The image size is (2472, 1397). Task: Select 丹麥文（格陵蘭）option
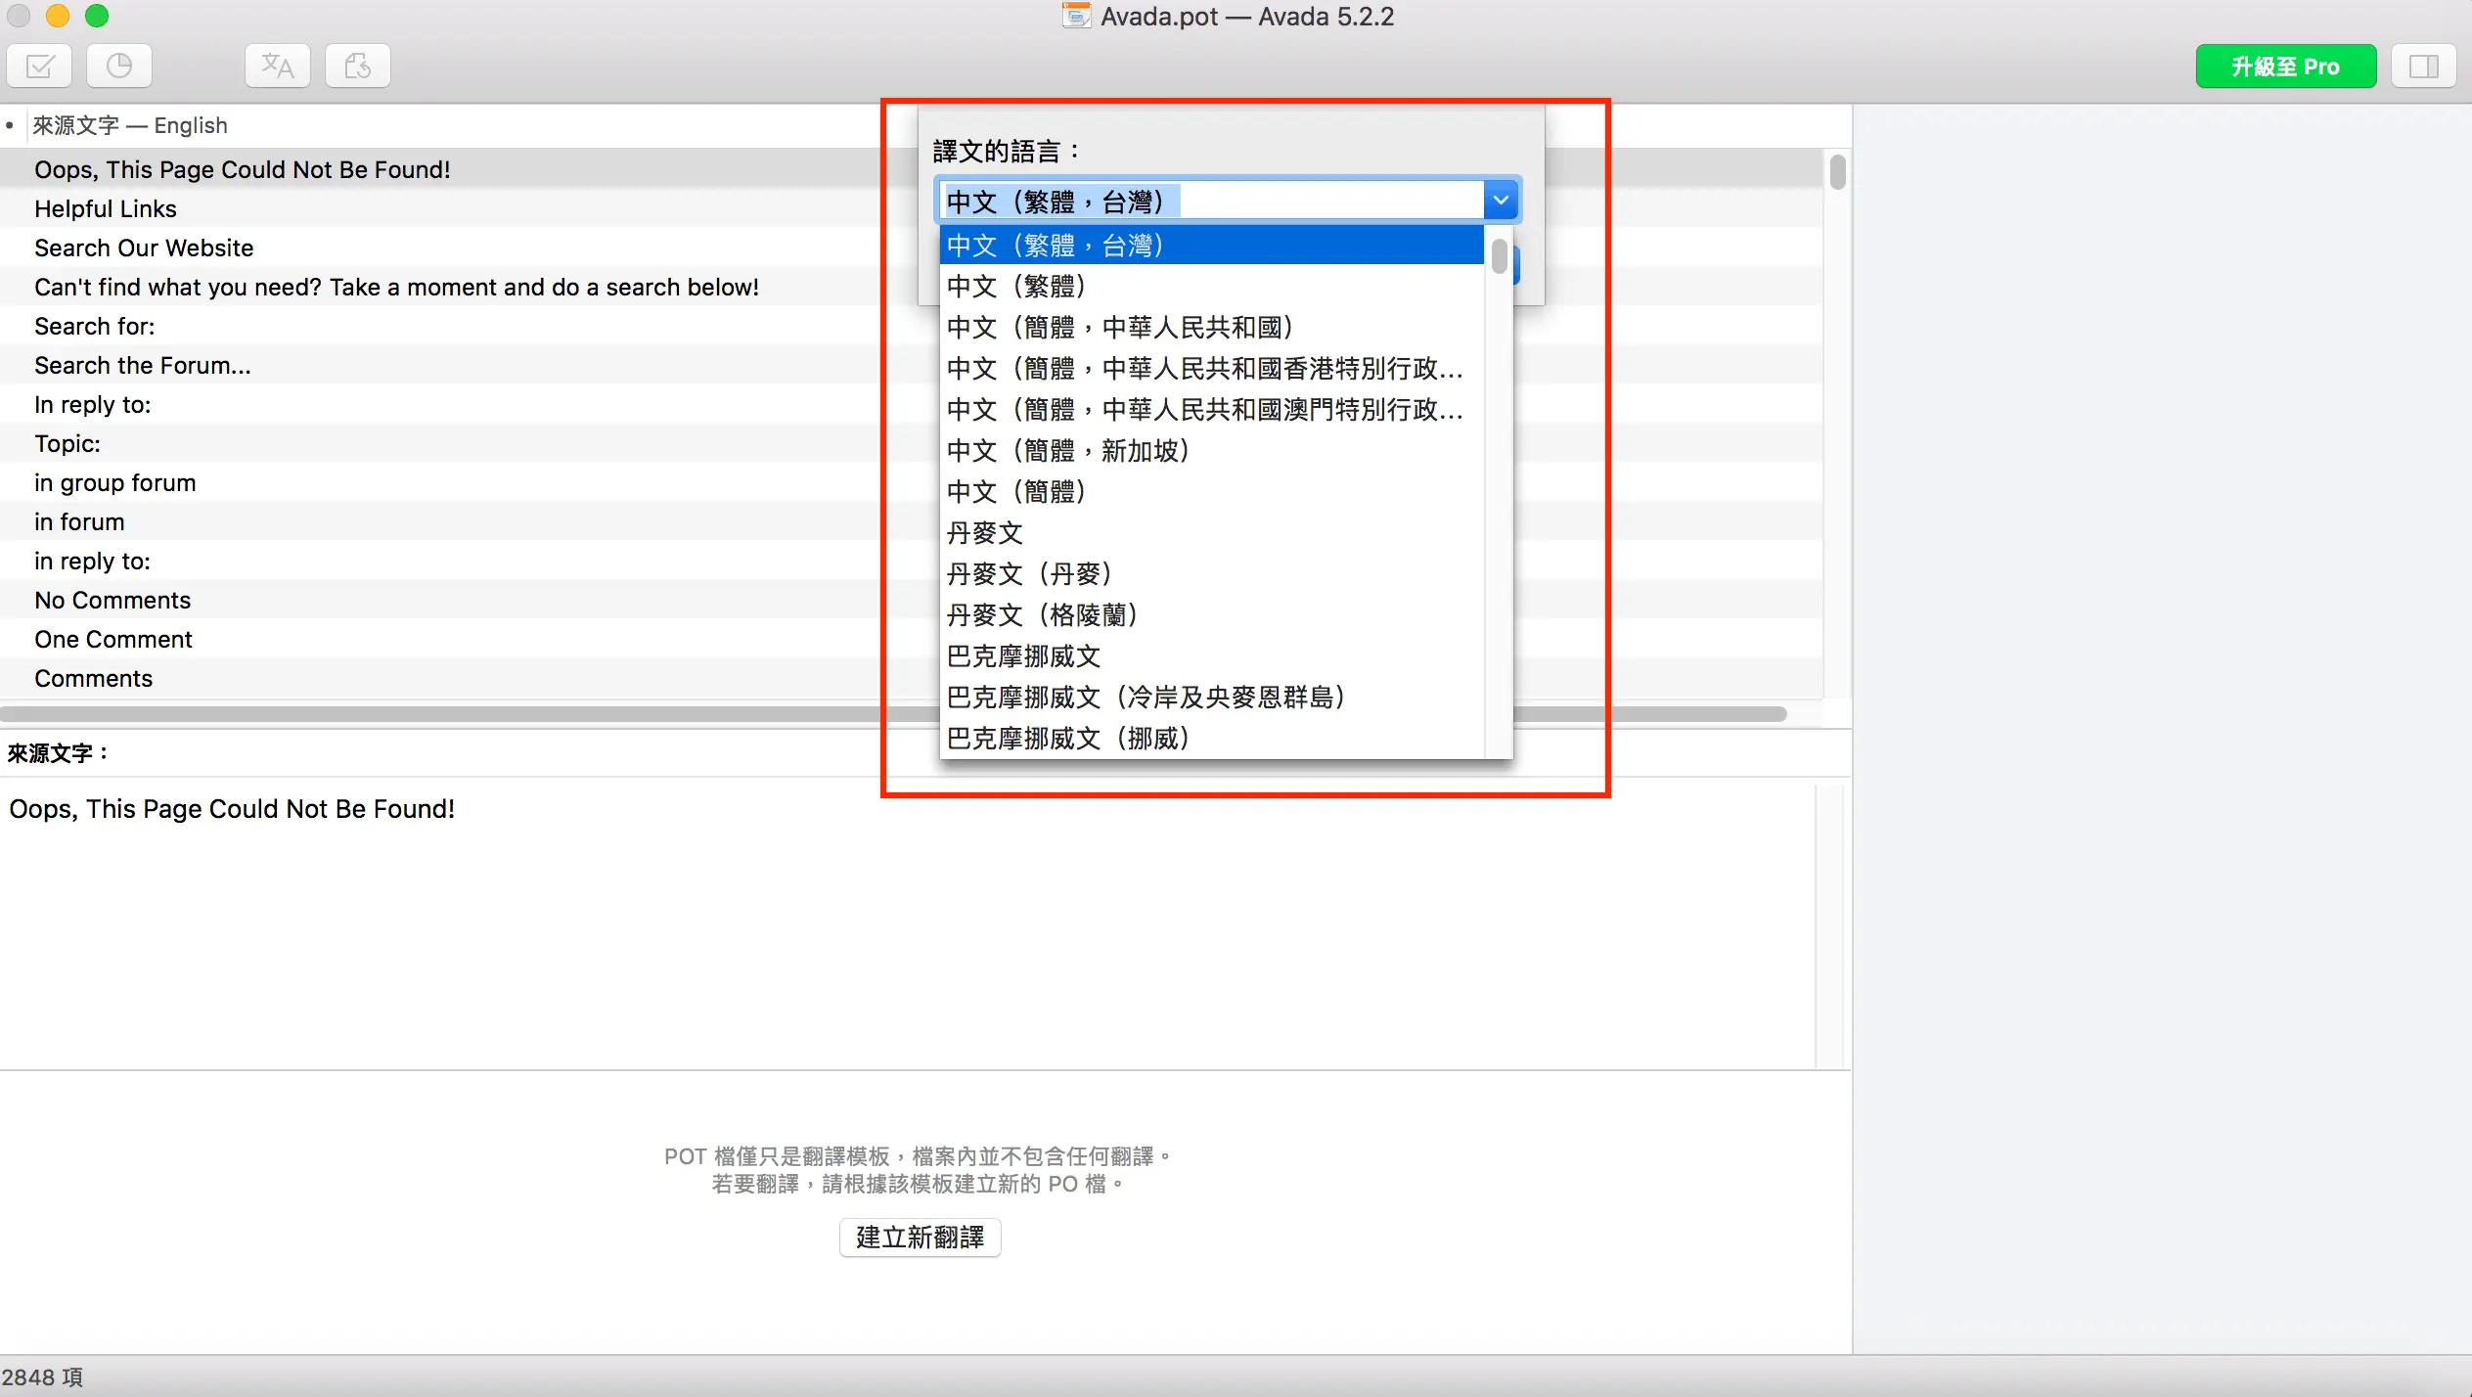pos(1211,614)
